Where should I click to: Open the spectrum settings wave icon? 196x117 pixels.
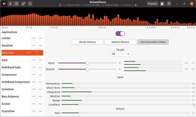(23, 4)
